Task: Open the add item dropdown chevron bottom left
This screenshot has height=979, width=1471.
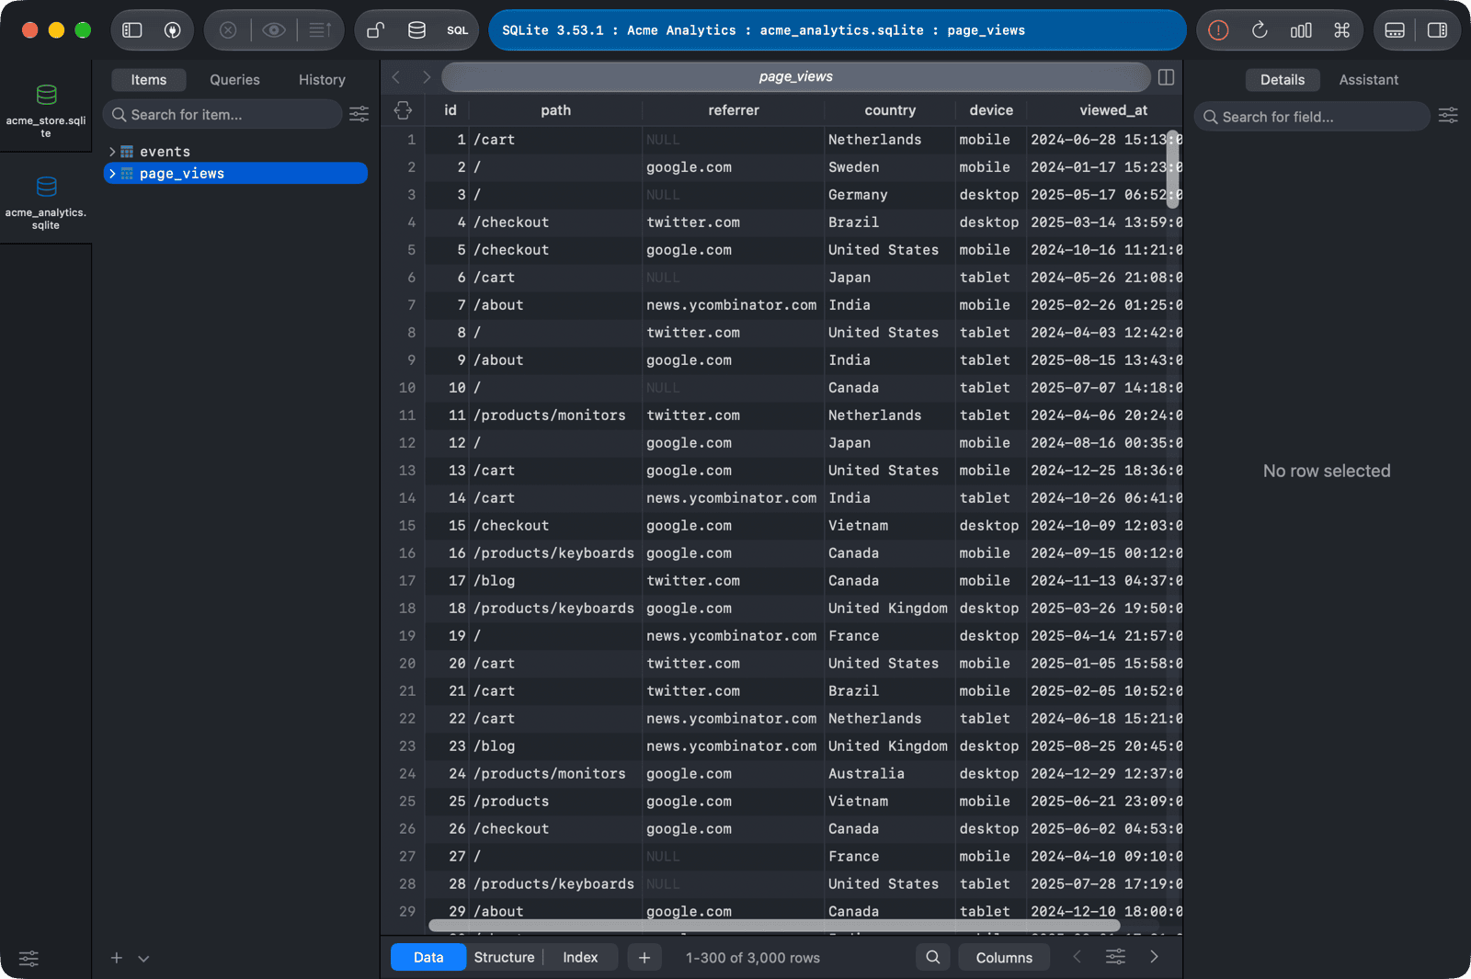Action: (x=143, y=958)
